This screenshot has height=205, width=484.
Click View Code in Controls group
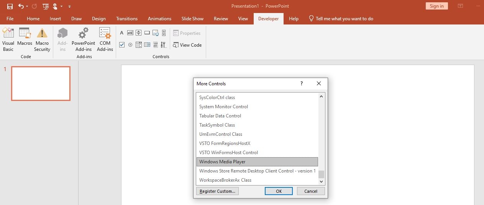tap(187, 45)
